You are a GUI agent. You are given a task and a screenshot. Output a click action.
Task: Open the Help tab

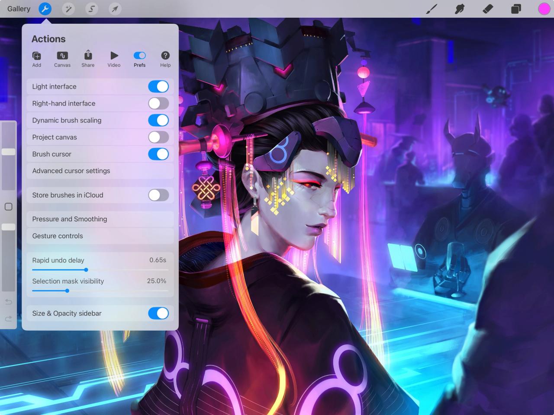point(165,59)
